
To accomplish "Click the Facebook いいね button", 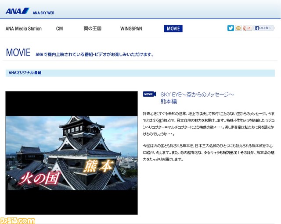I will (x=263, y=28).
